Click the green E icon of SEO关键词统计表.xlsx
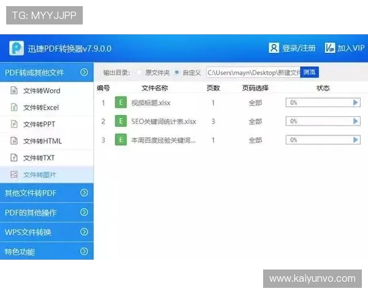 click(x=121, y=121)
